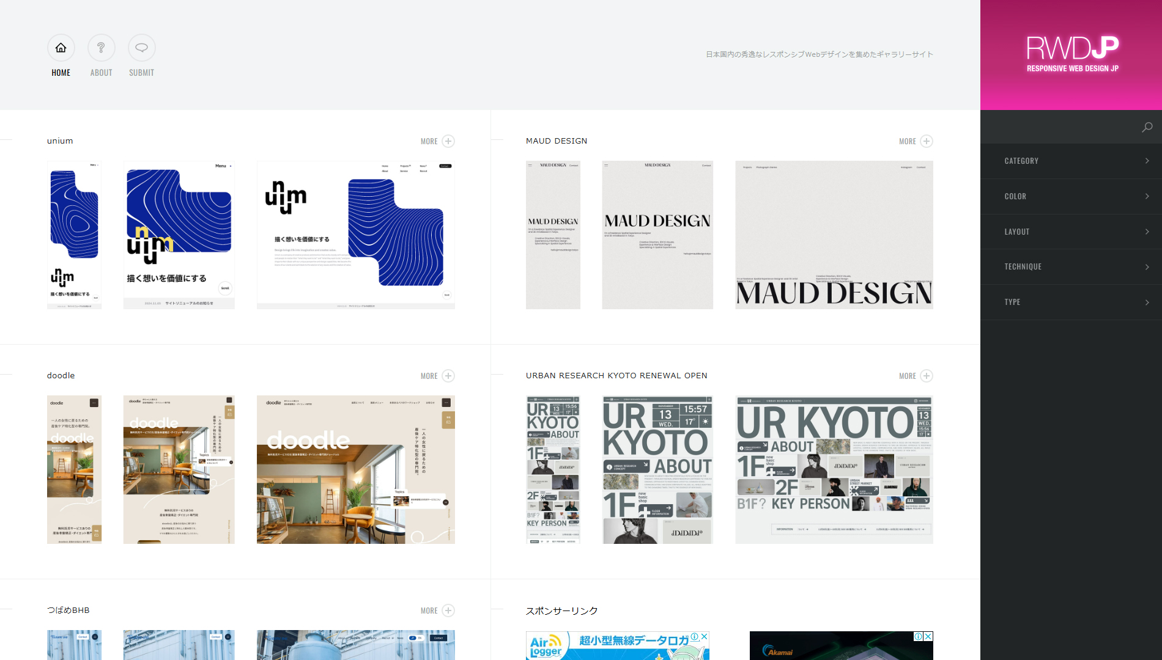The height and width of the screenshot is (660, 1162).
Task: Expand the LAYOUT filter menu
Action: [1071, 232]
